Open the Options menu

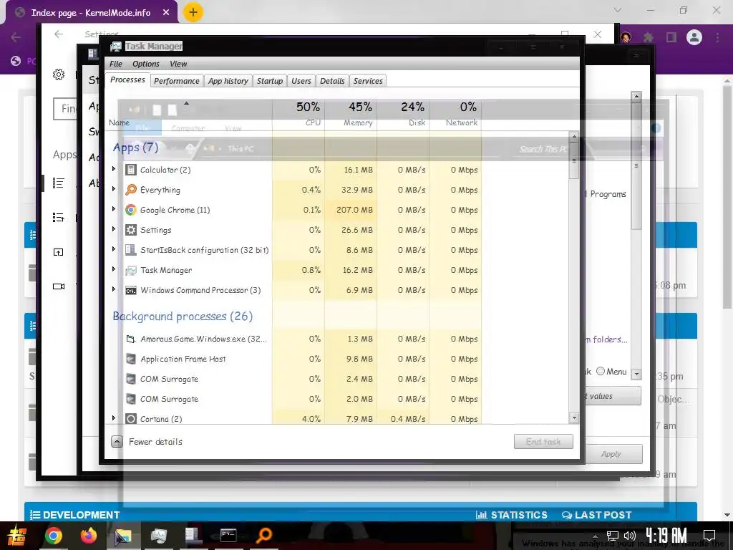click(146, 64)
